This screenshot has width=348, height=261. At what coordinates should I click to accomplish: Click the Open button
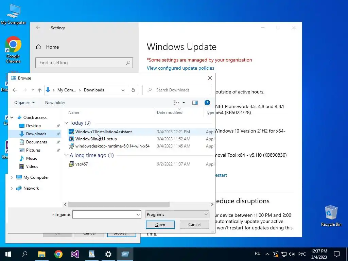160,225
